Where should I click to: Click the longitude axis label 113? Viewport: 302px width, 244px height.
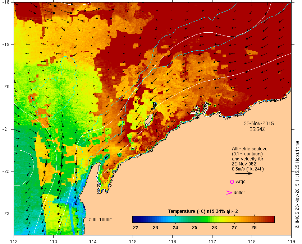click(x=53, y=241)
